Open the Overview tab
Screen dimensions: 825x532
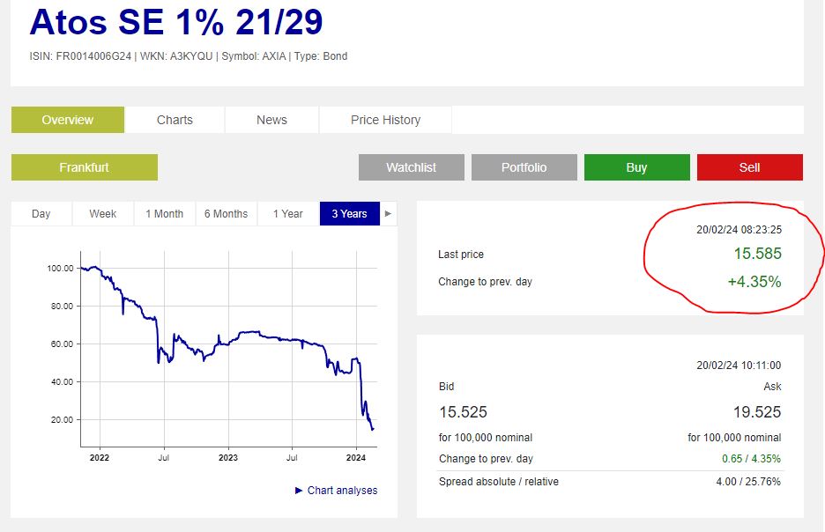(x=68, y=120)
